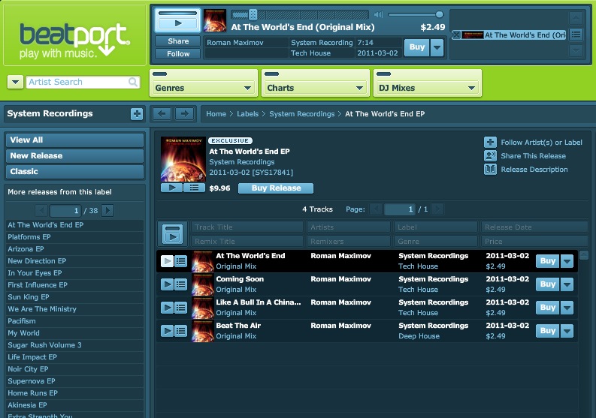The width and height of the screenshot is (596, 418).
Task: Select the Classic filter in the sidebar
Action: pos(74,171)
